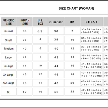Click the UK column header
The width and height of the screenshot is (108, 108).
point(72,22)
